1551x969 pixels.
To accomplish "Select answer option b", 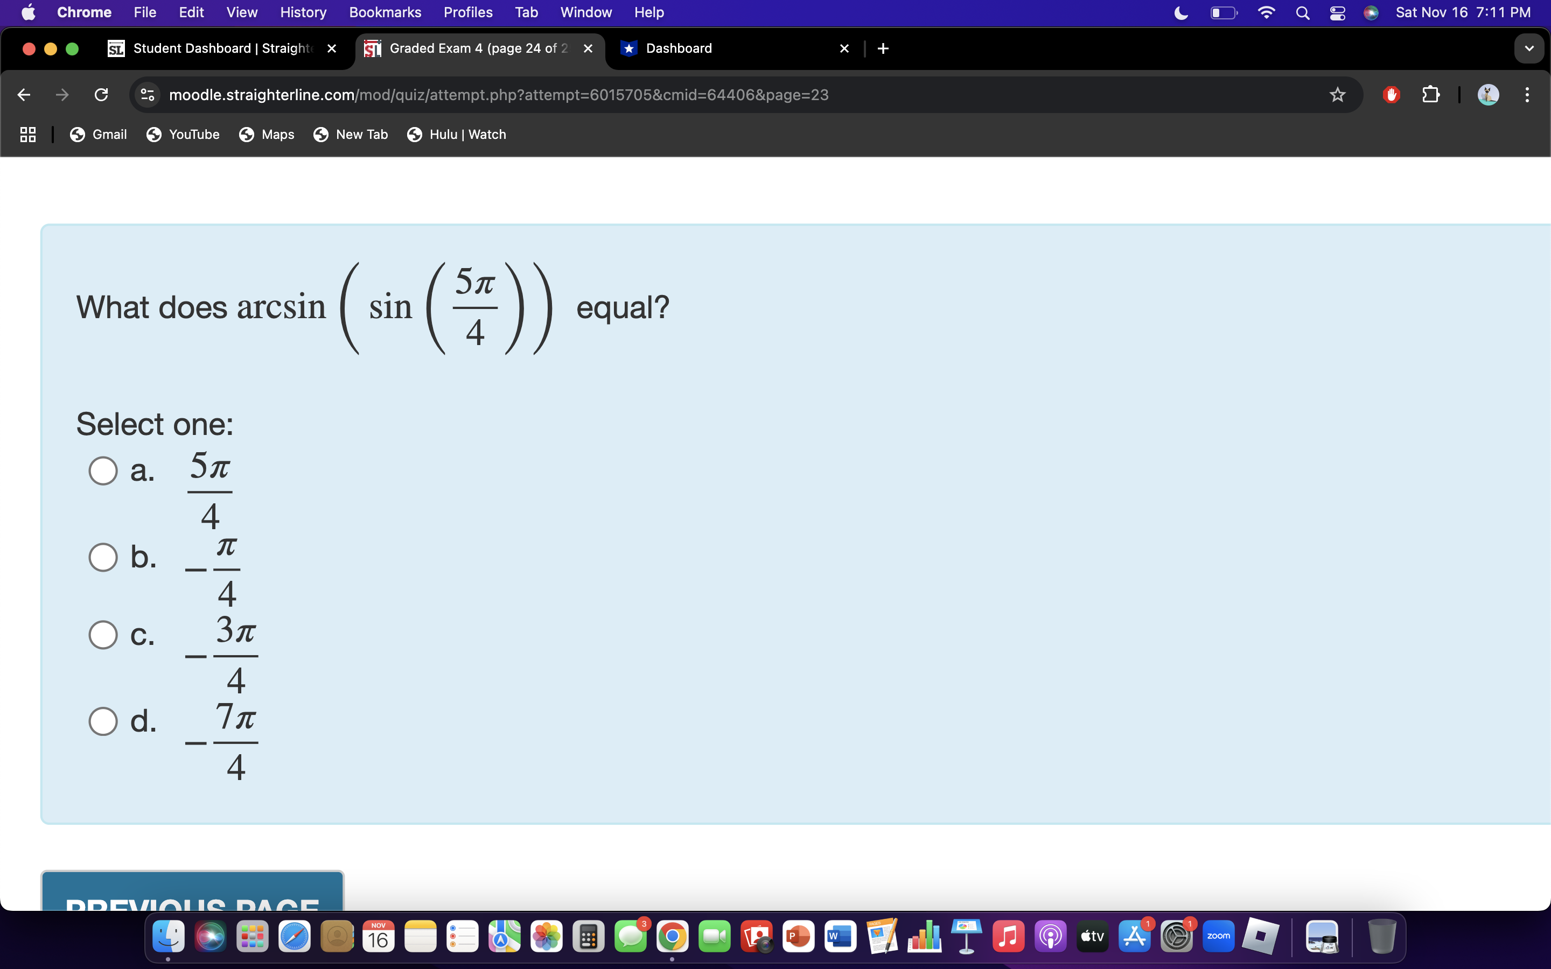I will coord(102,557).
